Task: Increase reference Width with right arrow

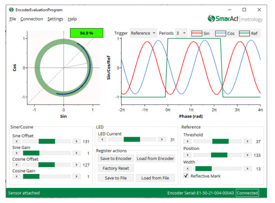Action: point(248,169)
